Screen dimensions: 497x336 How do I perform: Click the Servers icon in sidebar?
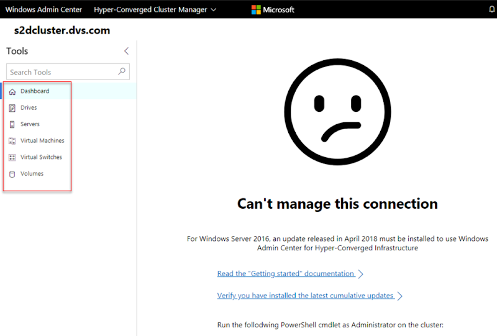click(x=12, y=125)
